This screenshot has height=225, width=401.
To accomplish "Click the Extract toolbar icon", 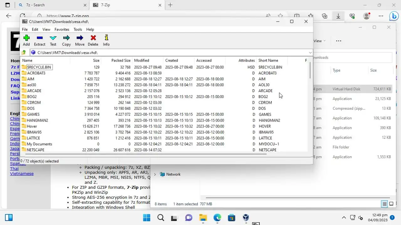I will [x=39, y=38].
